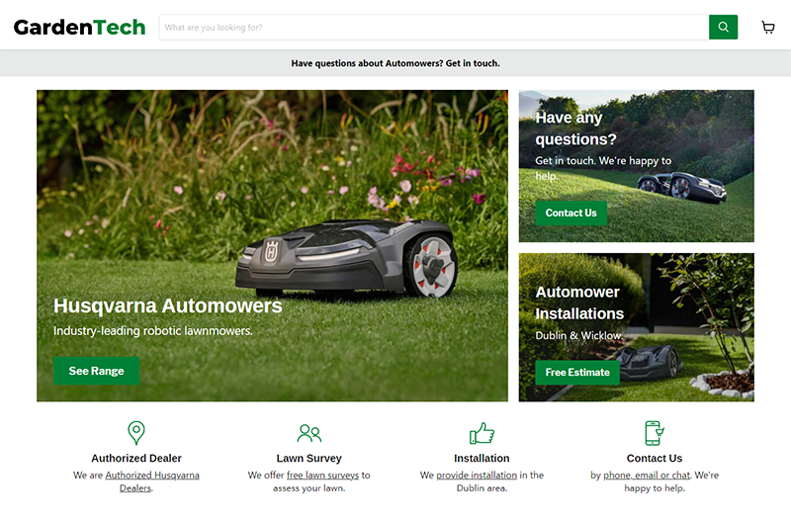Focus the 'What are you looking for?' search field
Screen dimensions: 791x524
coord(433,28)
